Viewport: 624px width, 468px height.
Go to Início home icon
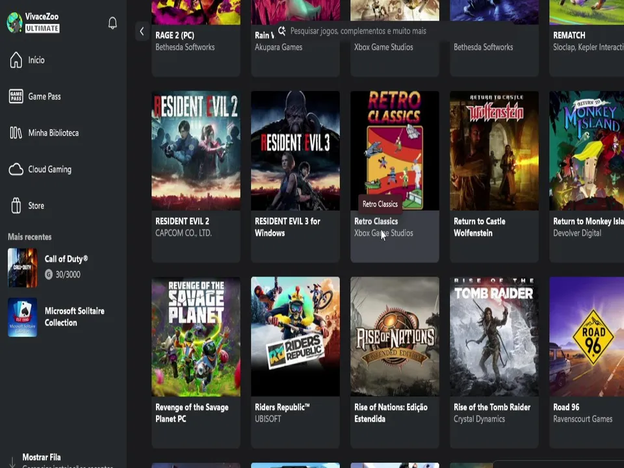tap(16, 60)
